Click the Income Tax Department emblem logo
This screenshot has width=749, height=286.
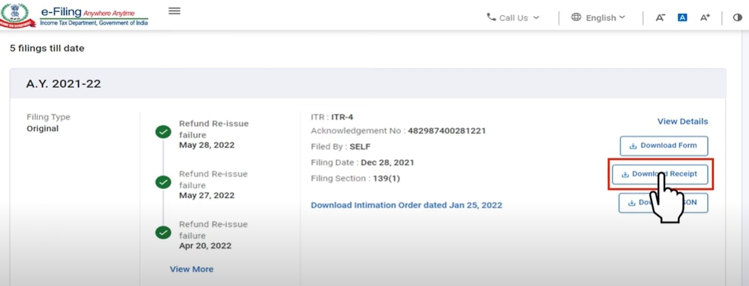(x=19, y=15)
